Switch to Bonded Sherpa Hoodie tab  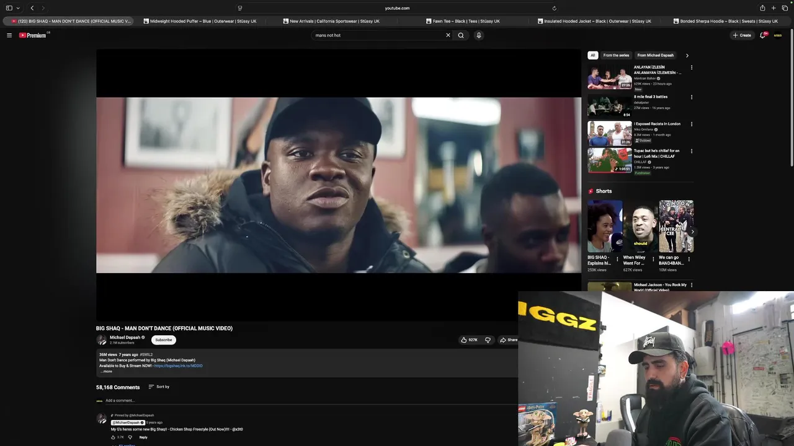click(726, 21)
